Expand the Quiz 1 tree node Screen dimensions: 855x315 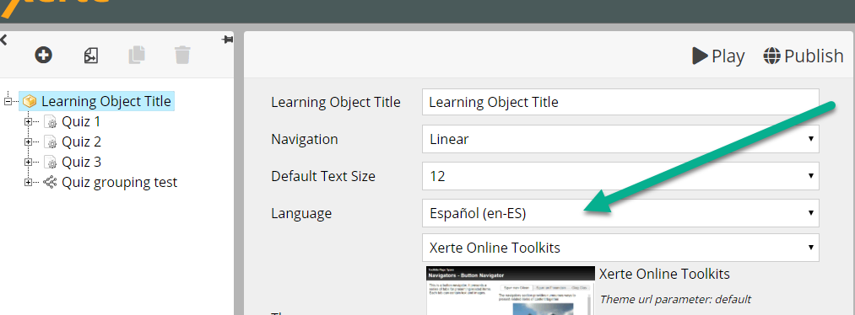pyautogui.click(x=29, y=121)
